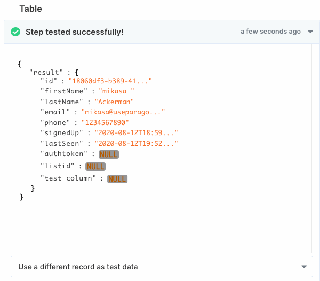Viewport: 320px width, 281px height.
Task: Click the 'Step tested successfully!' header
Action: [x=75, y=32]
